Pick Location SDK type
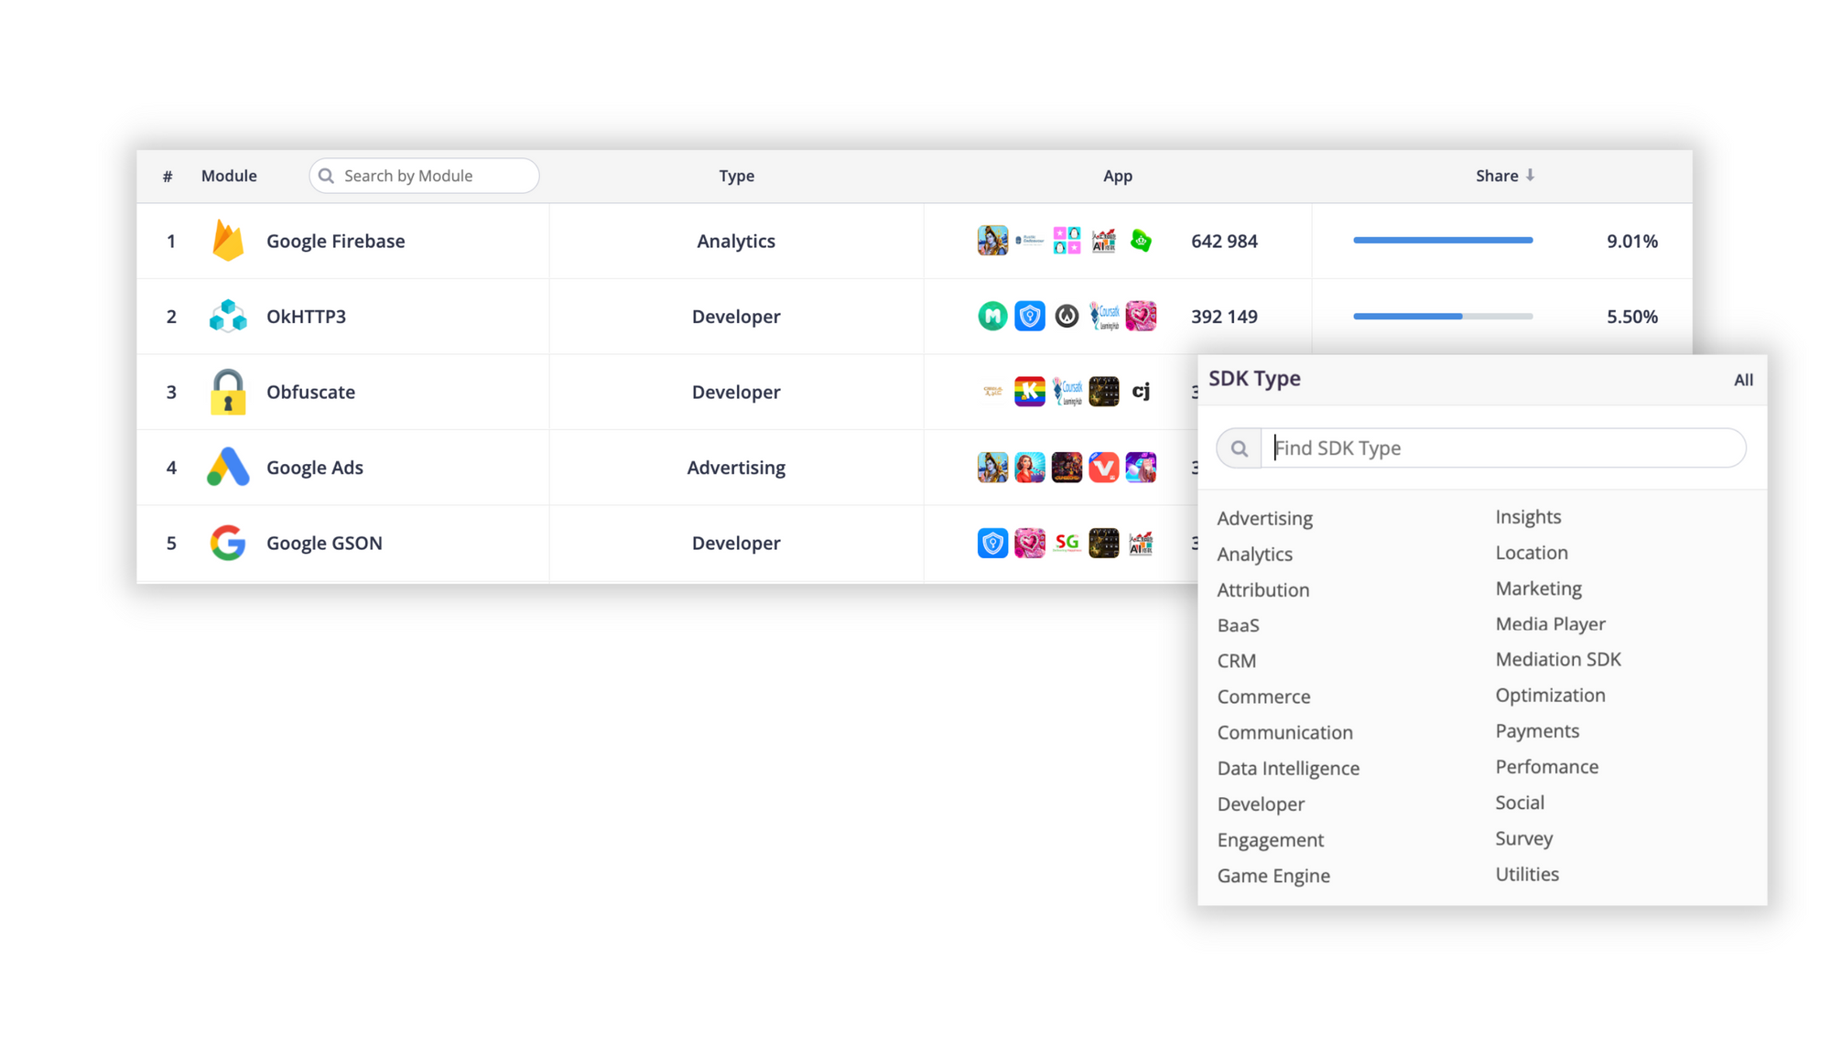 1532,553
